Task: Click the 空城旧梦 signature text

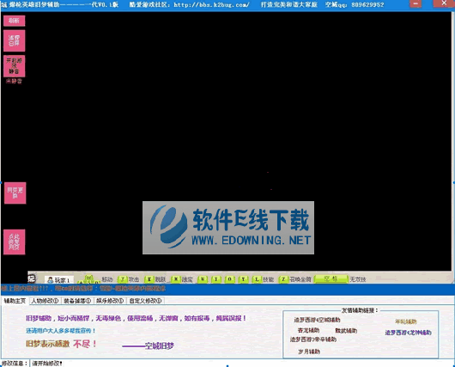Action: pos(160,346)
